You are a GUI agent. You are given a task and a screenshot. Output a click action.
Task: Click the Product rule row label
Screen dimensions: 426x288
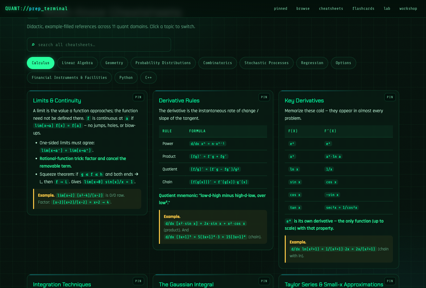(169, 156)
